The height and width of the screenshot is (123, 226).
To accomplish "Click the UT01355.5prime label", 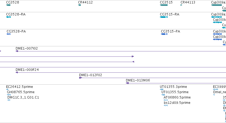I will [175, 92].
